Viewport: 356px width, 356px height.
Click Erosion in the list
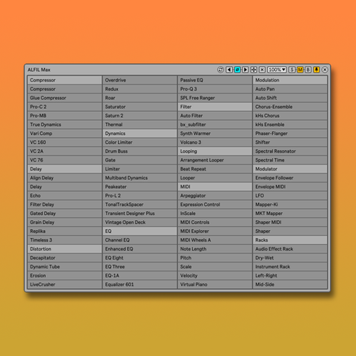(x=65, y=276)
